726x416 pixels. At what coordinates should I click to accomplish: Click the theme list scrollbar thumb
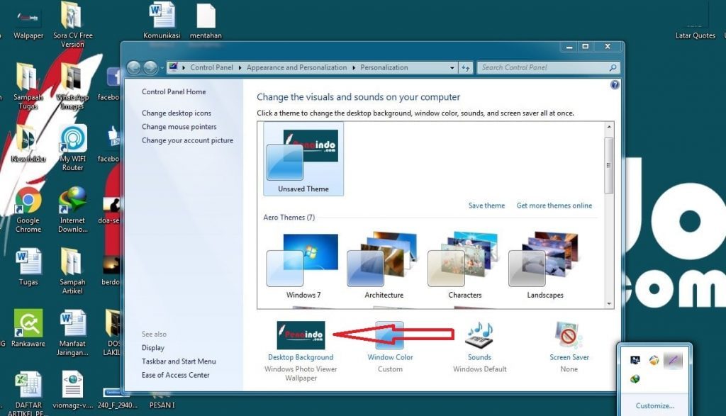point(609,165)
